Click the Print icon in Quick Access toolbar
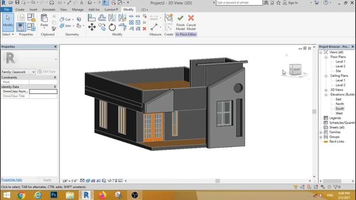 pyautogui.click(x=52, y=3)
